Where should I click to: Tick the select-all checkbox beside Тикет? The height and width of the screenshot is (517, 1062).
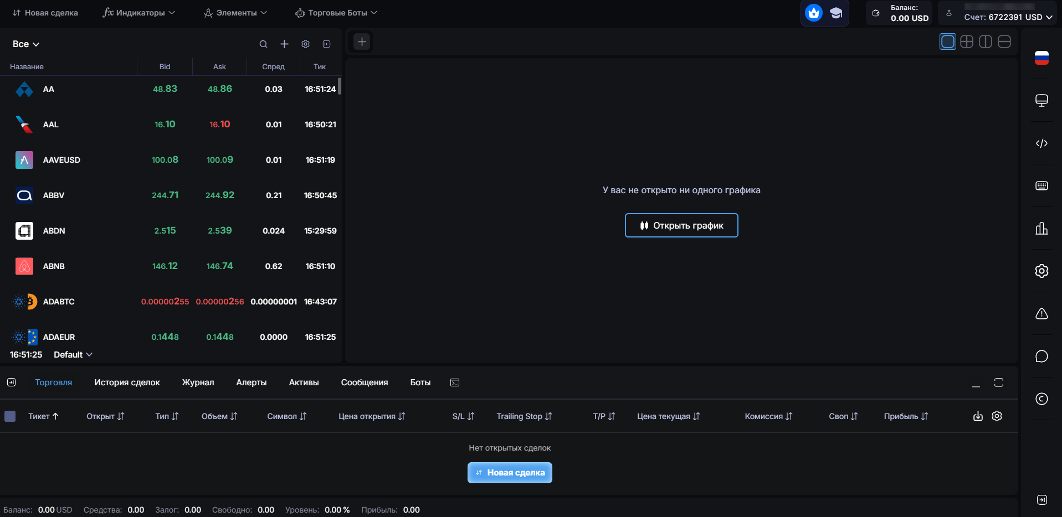pos(10,416)
